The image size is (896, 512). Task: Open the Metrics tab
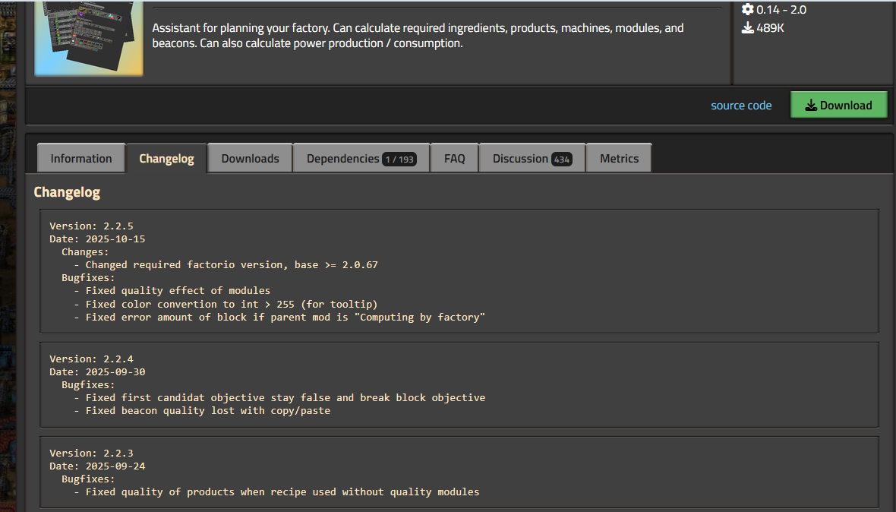(619, 158)
